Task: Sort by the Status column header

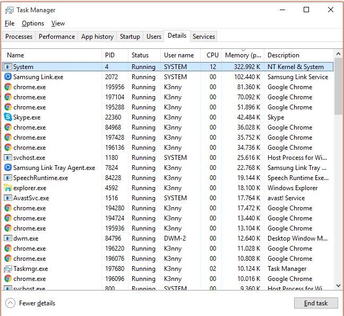Action: (x=144, y=55)
